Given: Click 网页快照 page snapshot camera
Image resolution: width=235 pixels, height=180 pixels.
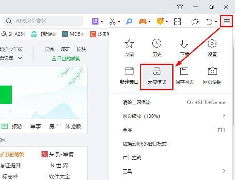Looking at the screenshot, I should (x=212, y=76).
